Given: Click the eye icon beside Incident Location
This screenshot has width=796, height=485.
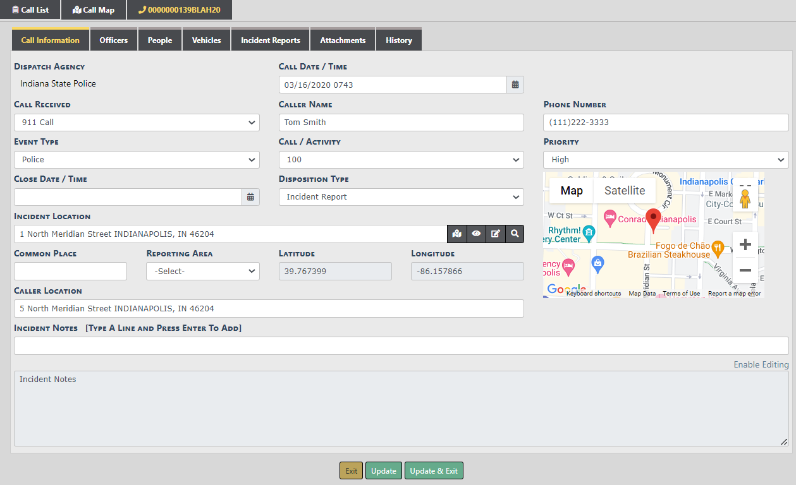Looking at the screenshot, I should click(x=476, y=234).
